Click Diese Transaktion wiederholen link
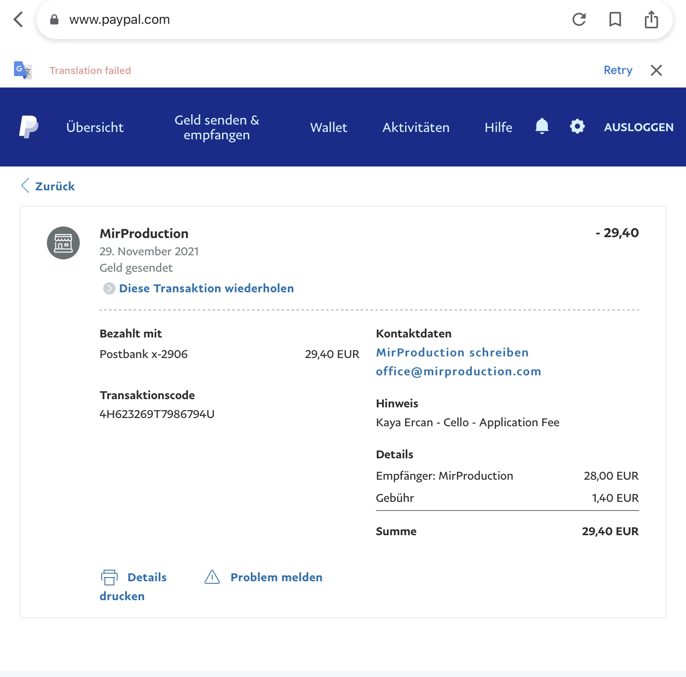The height and width of the screenshot is (677, 686). 206,288
